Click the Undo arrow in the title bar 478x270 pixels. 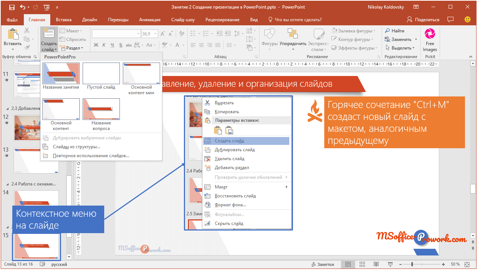pos(23,7)
